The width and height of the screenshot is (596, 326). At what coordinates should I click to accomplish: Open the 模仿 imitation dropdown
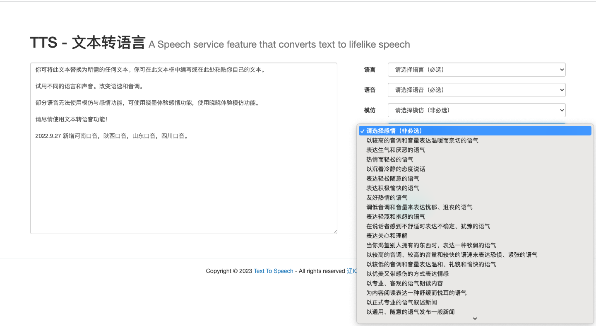coord(476,110)
